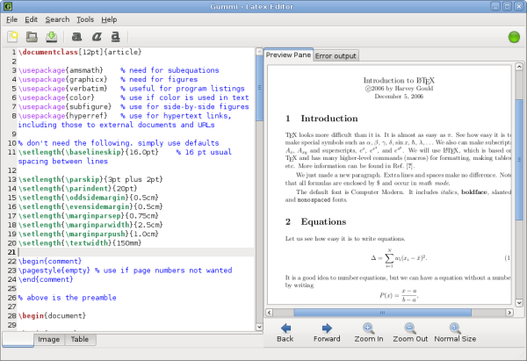Click the preview horizontal scrollbar thumb

382,313
